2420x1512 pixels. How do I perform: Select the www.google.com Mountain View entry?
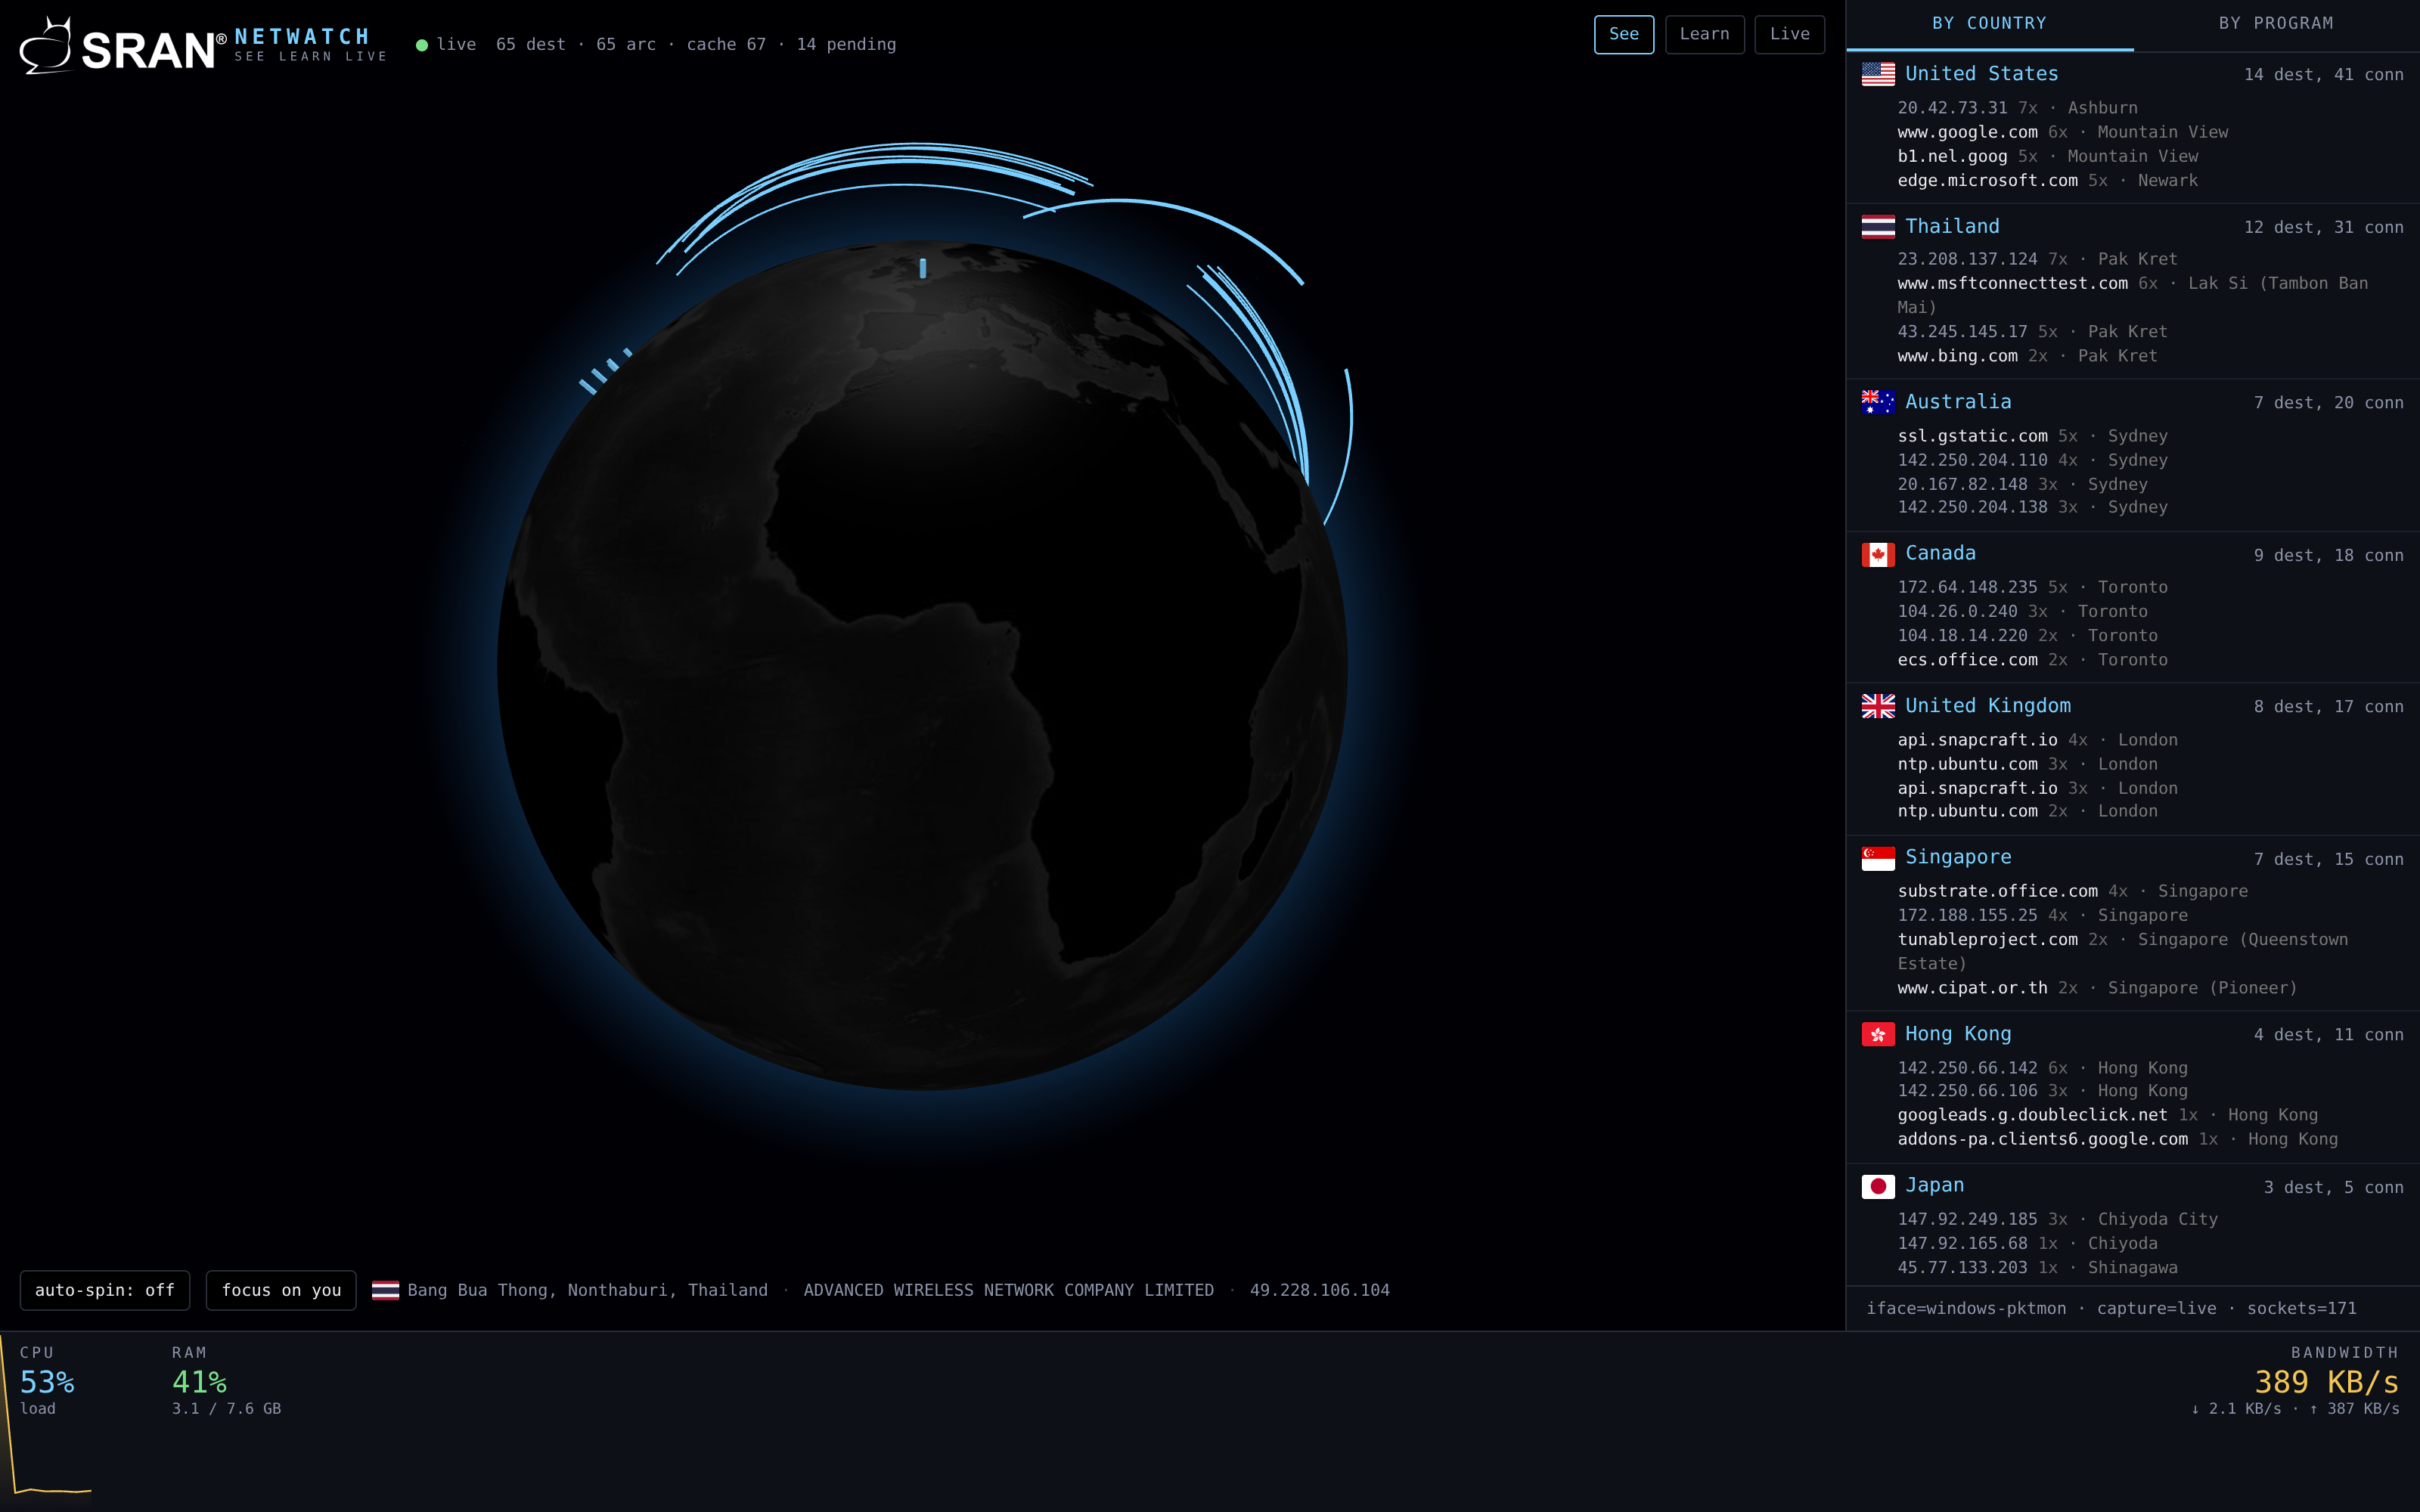(x=2062, y=132)
